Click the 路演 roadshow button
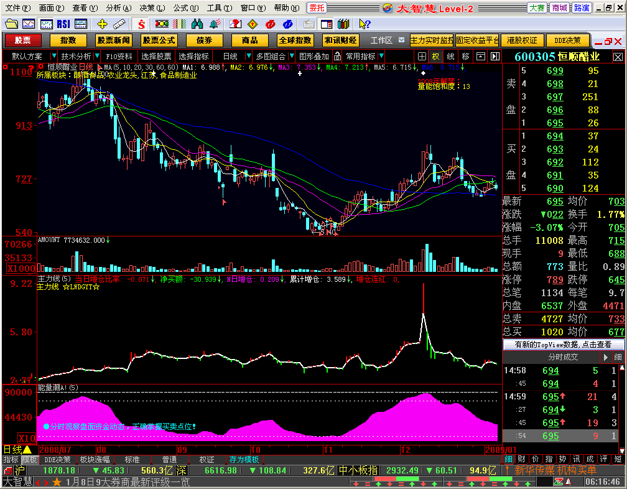The height and width of the screenshot is (489, 627). tap(582, 7)
